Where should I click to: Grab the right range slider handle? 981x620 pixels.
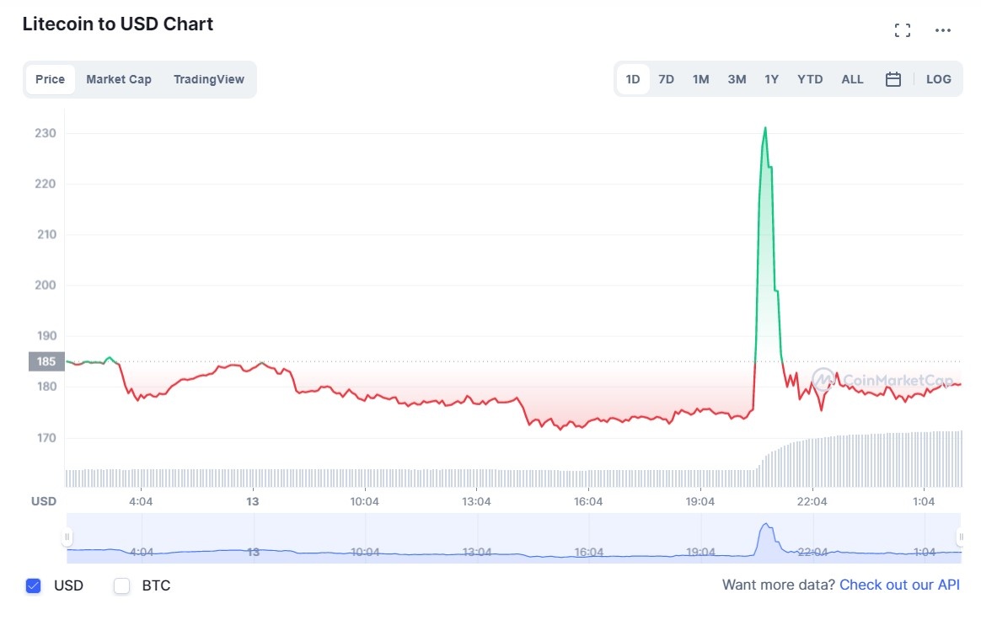[x=960, y=537]
